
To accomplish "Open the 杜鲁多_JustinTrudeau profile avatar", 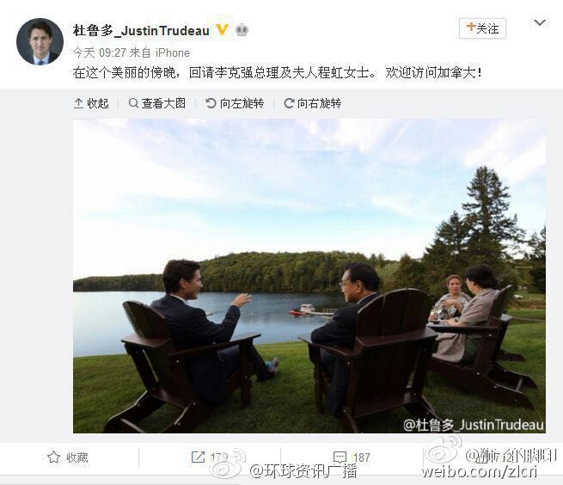I will coord(40,41).
